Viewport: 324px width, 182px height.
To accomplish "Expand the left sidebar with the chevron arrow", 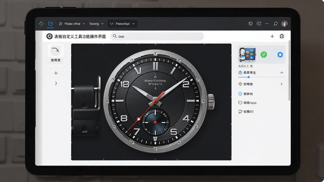I will (56, 83).
